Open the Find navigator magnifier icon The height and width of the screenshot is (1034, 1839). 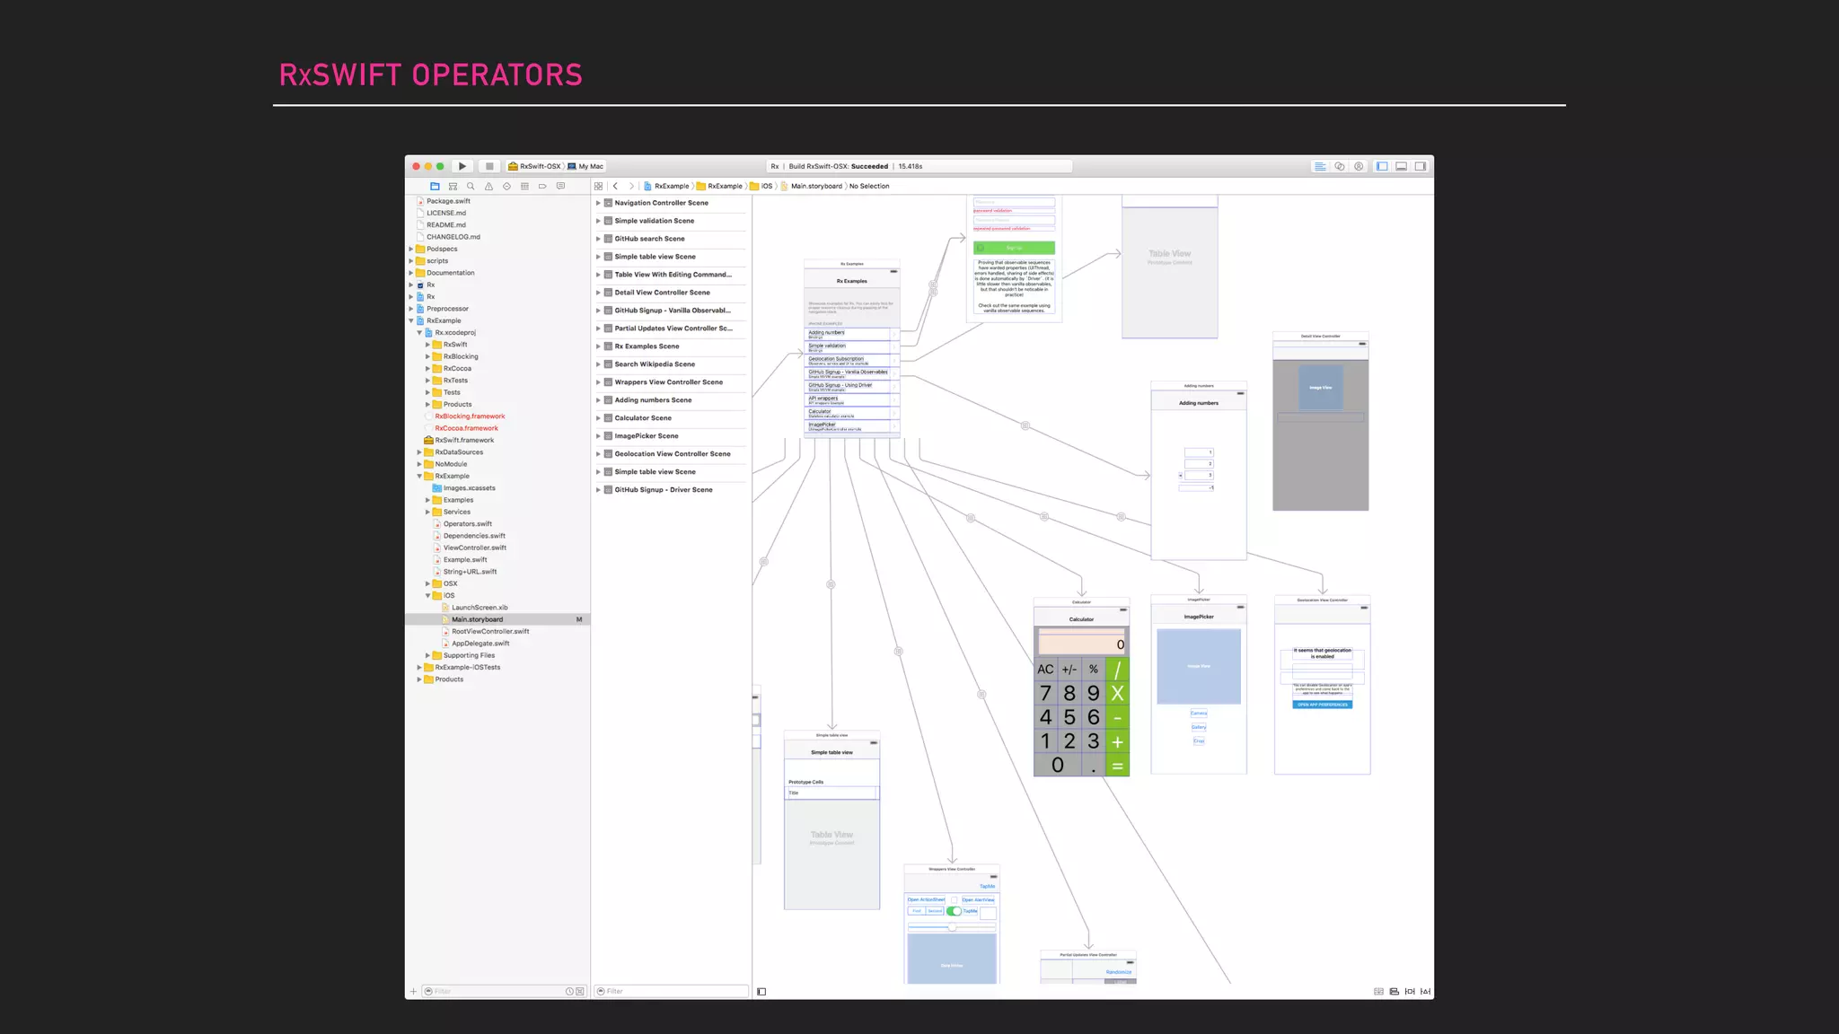pos(471,187)
